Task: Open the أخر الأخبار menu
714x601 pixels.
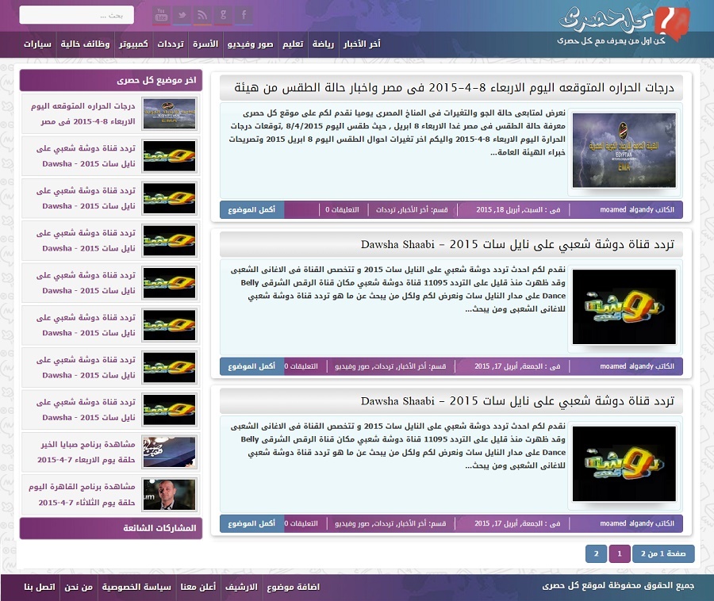Action: [362, 44]
